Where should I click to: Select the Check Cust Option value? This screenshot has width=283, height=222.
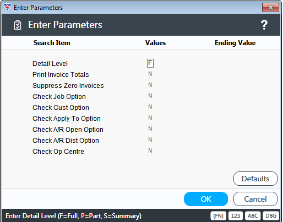(x=150, y=107)
